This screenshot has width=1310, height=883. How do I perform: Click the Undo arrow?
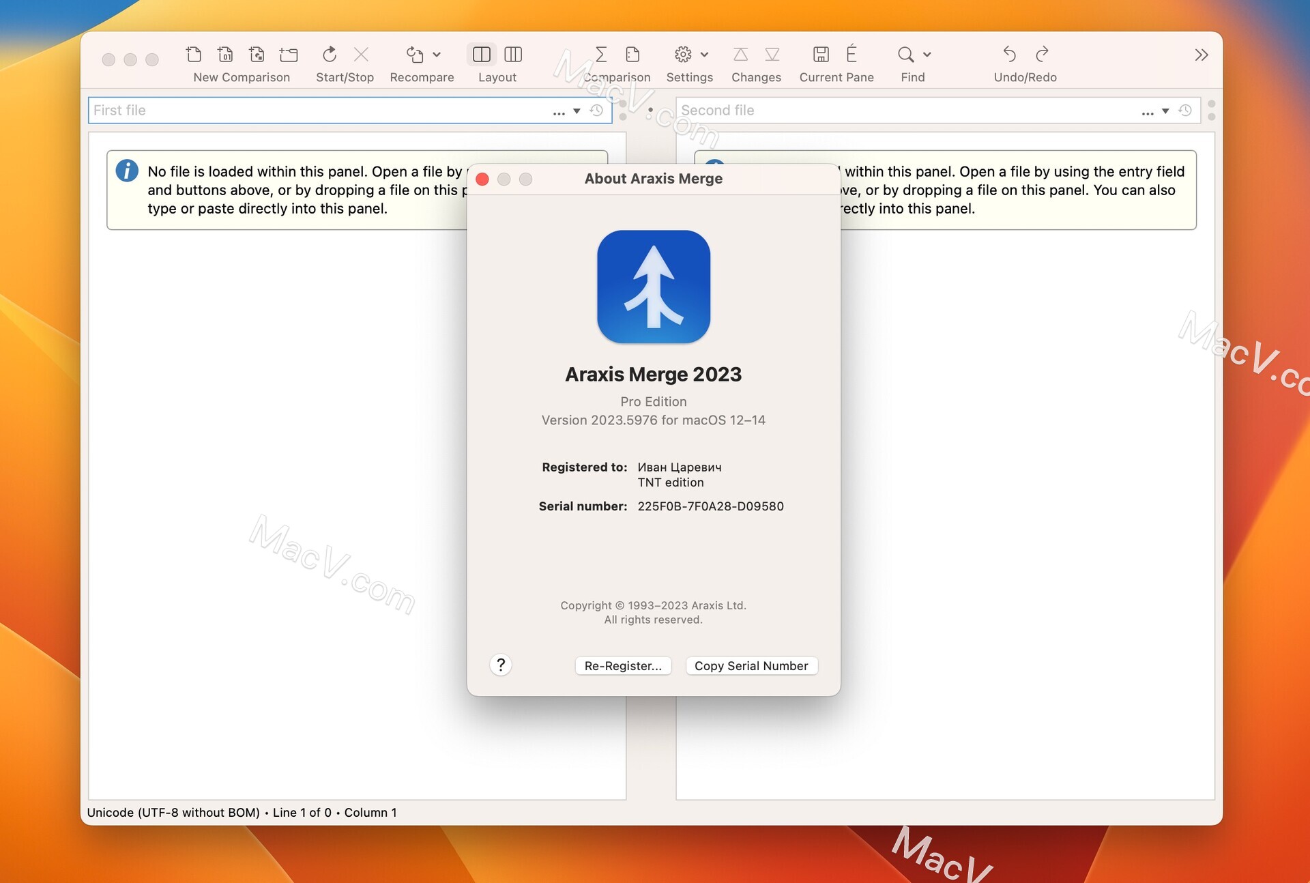tap(1010, 54)
